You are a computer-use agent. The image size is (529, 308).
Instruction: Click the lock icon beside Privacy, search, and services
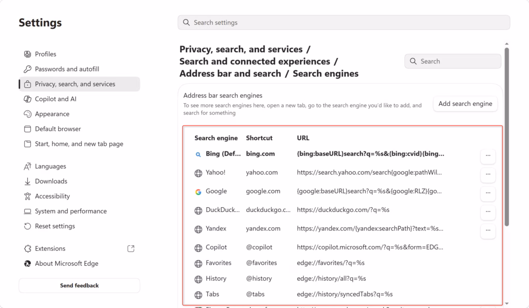(x=27, y=84)
